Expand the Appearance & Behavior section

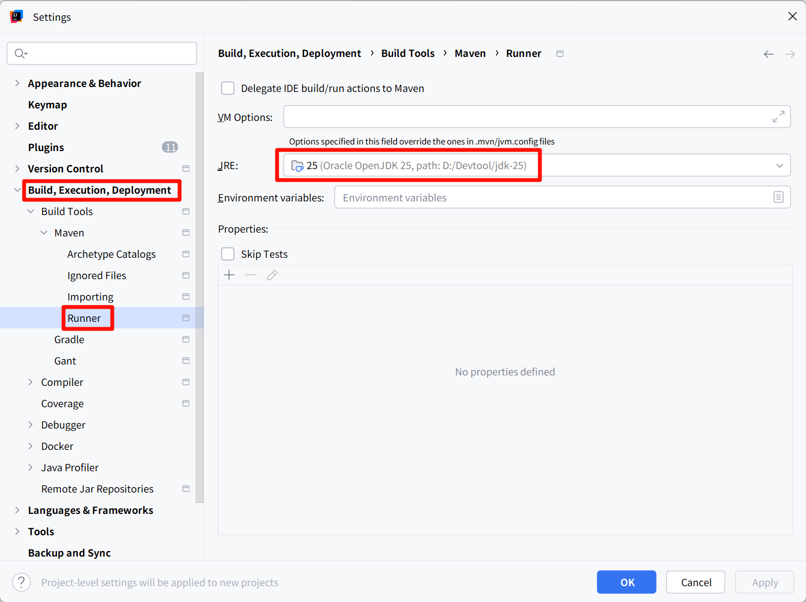coord(17,83)
